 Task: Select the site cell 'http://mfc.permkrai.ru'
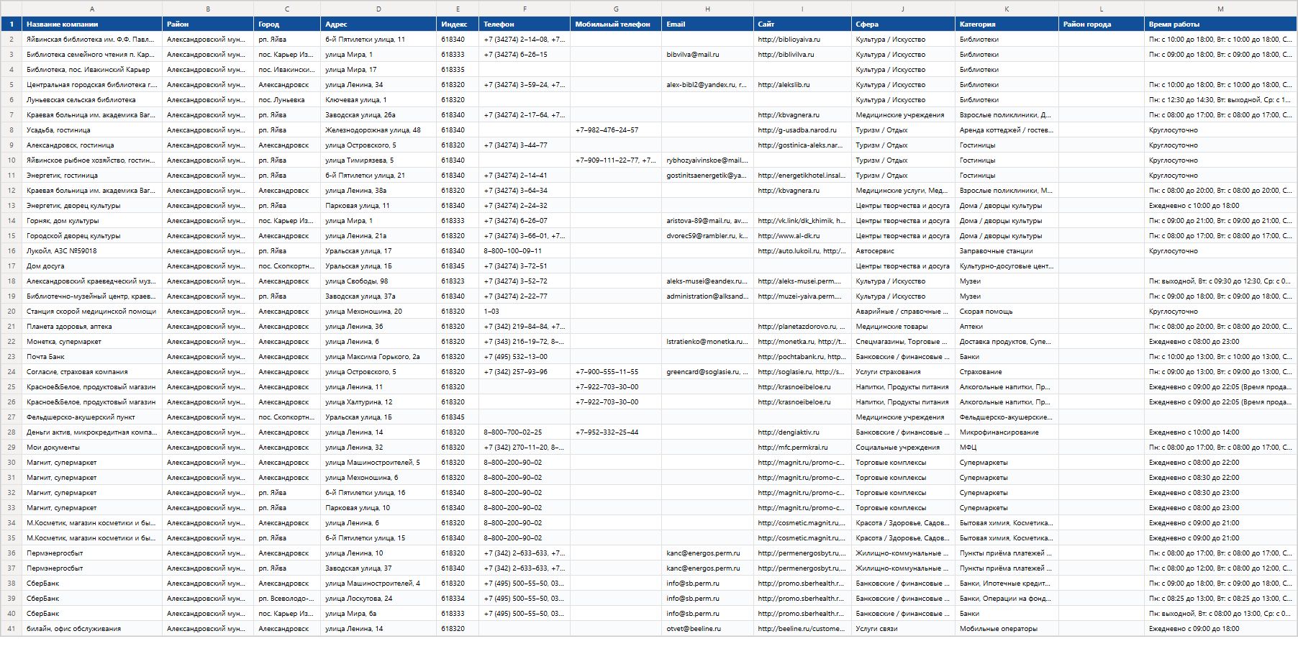point(802,448)
